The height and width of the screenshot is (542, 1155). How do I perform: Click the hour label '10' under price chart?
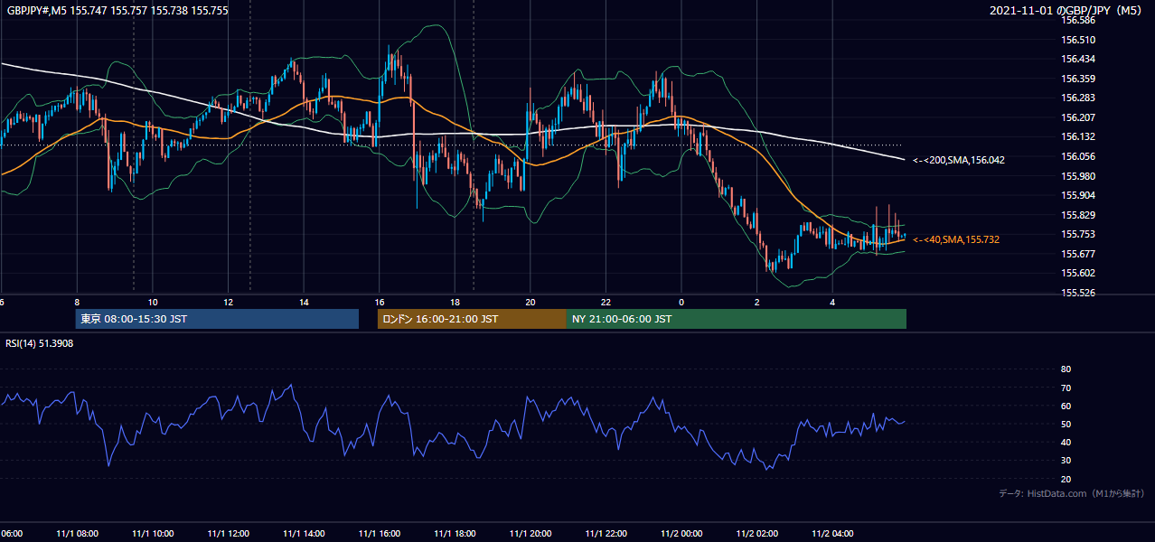(x=153, y=302)
